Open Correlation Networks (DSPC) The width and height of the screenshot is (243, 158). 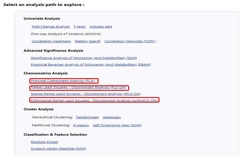tap(130, 41)
